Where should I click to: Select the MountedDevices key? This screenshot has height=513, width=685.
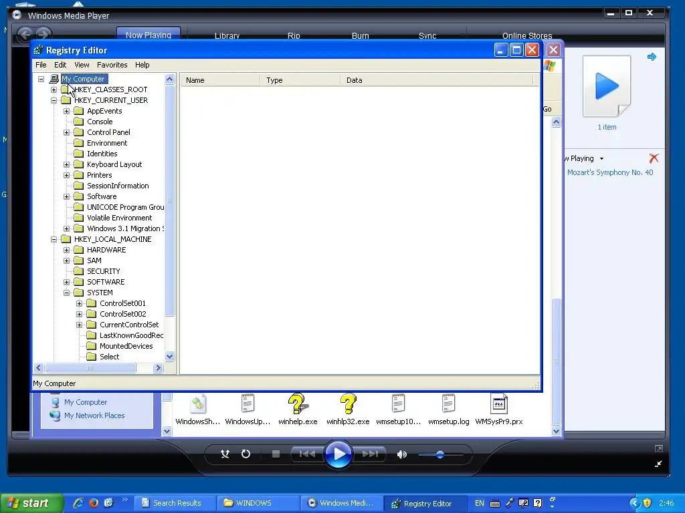126,346
